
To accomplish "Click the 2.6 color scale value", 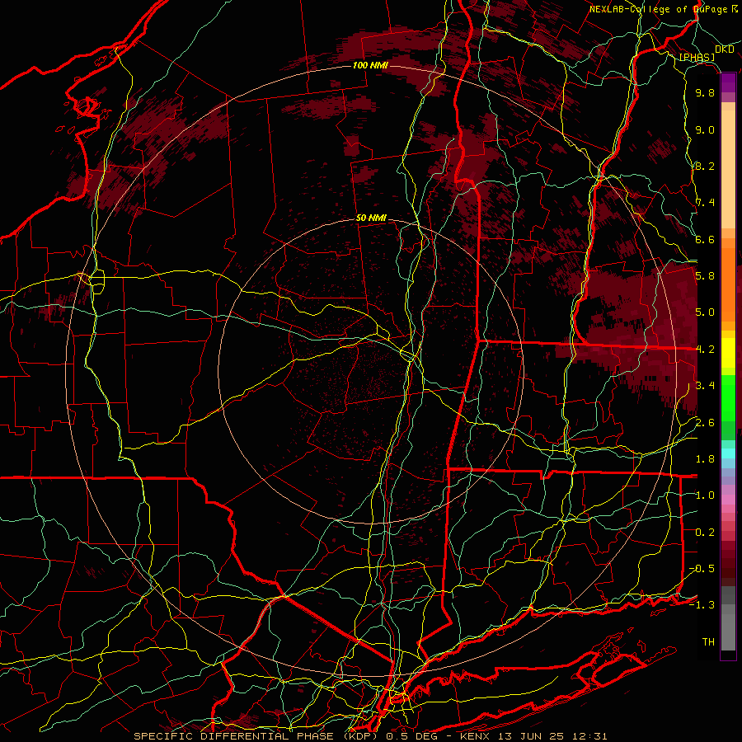I will point(705,423).
